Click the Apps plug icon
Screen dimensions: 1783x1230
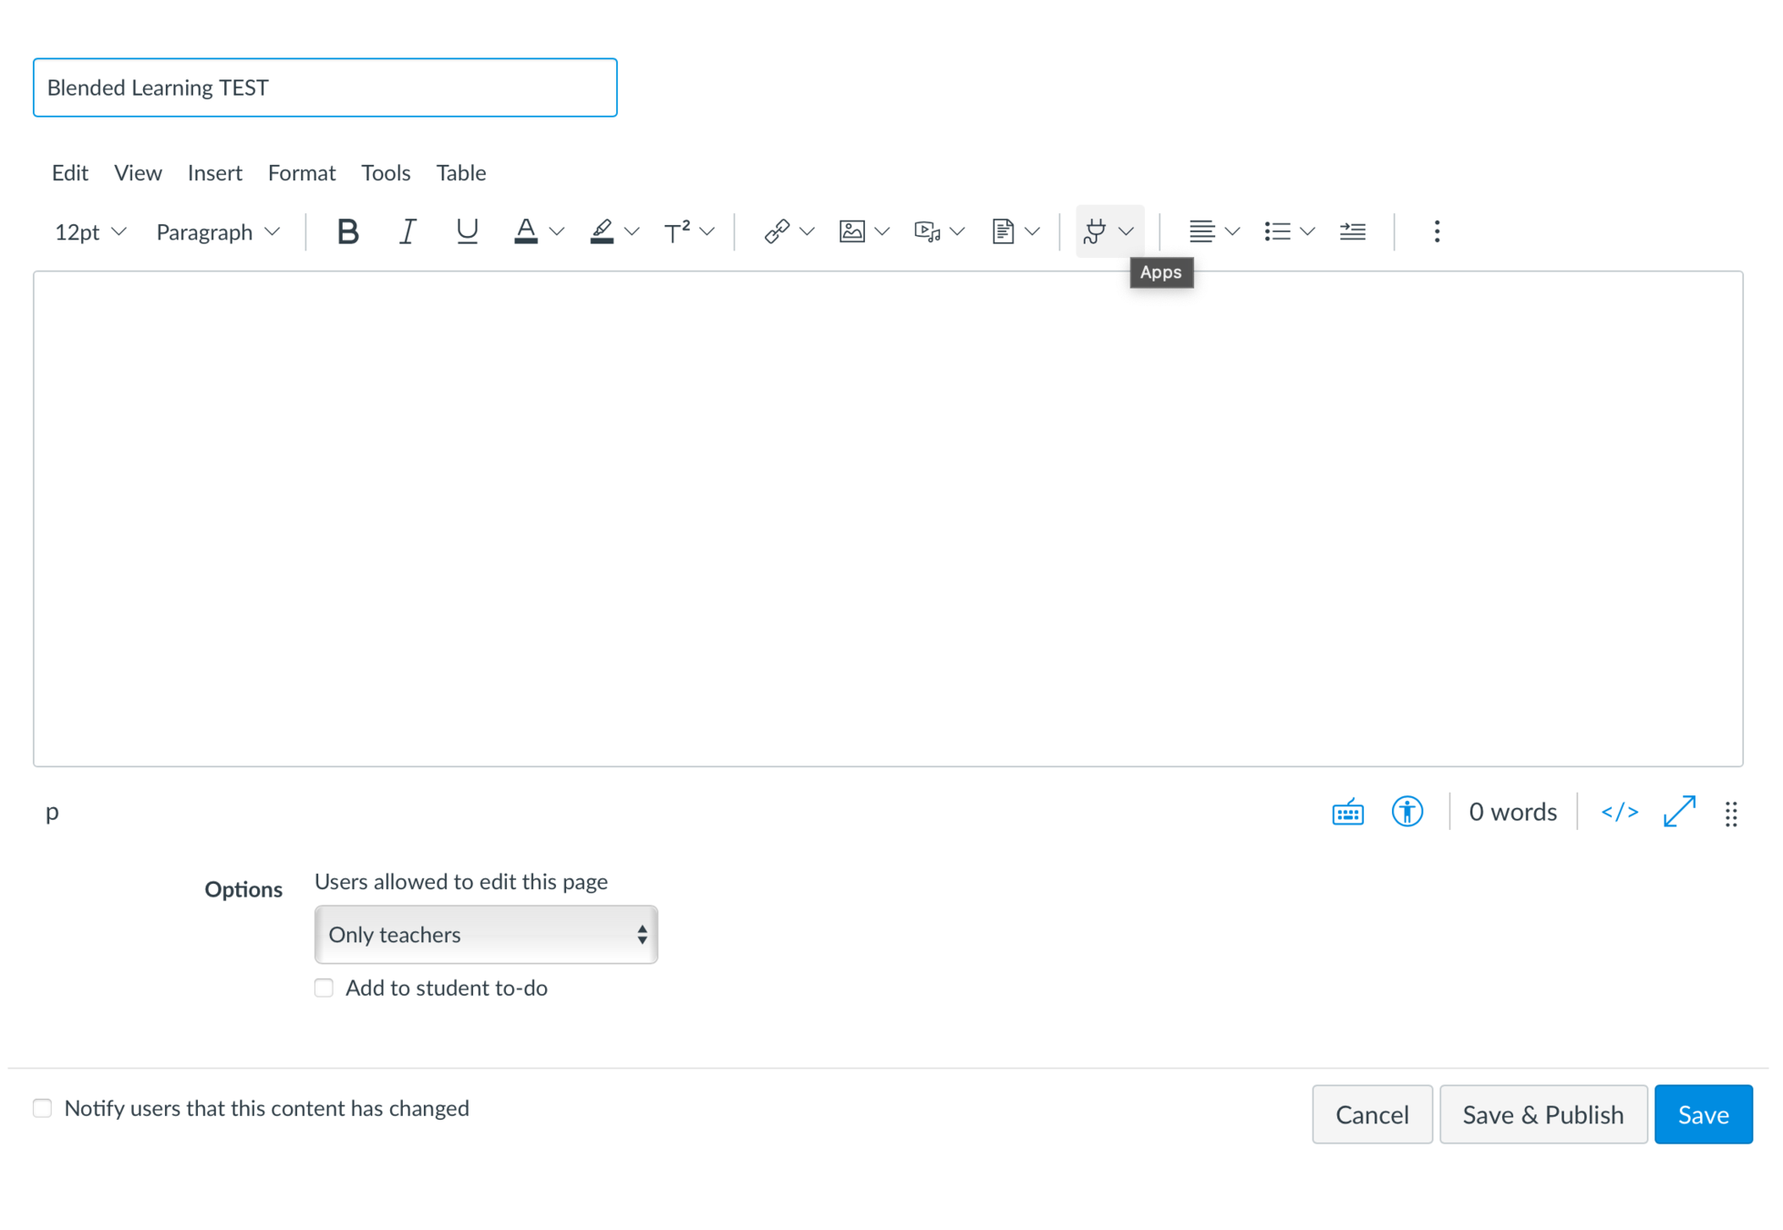(1095, 231)
